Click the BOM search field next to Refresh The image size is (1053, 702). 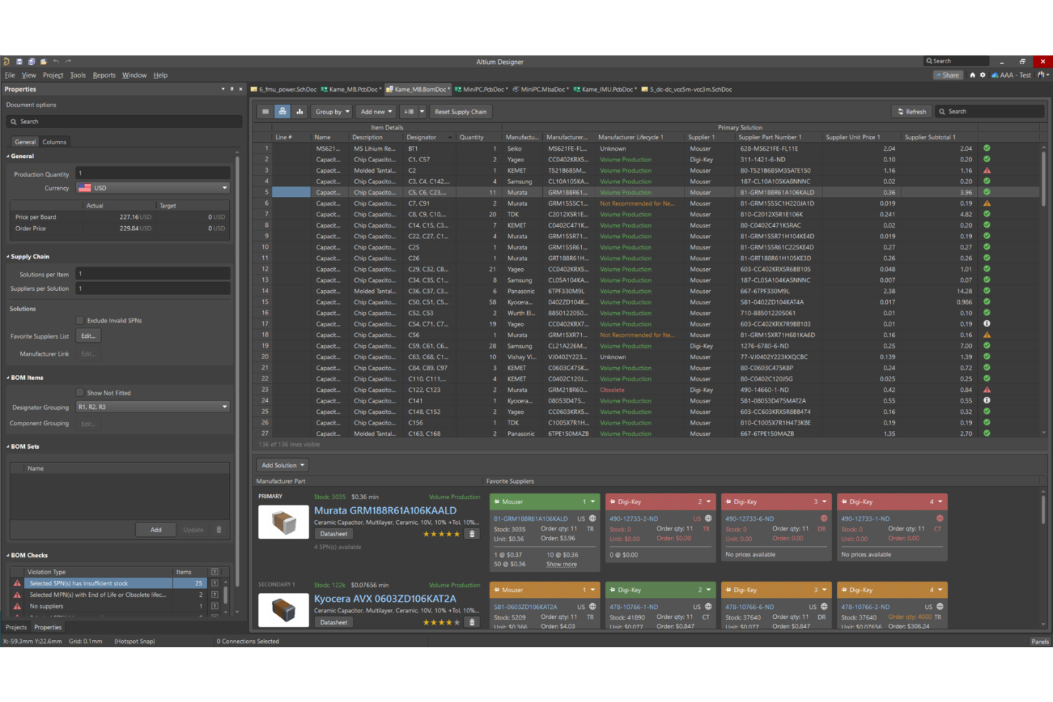[x=990, y=112]
